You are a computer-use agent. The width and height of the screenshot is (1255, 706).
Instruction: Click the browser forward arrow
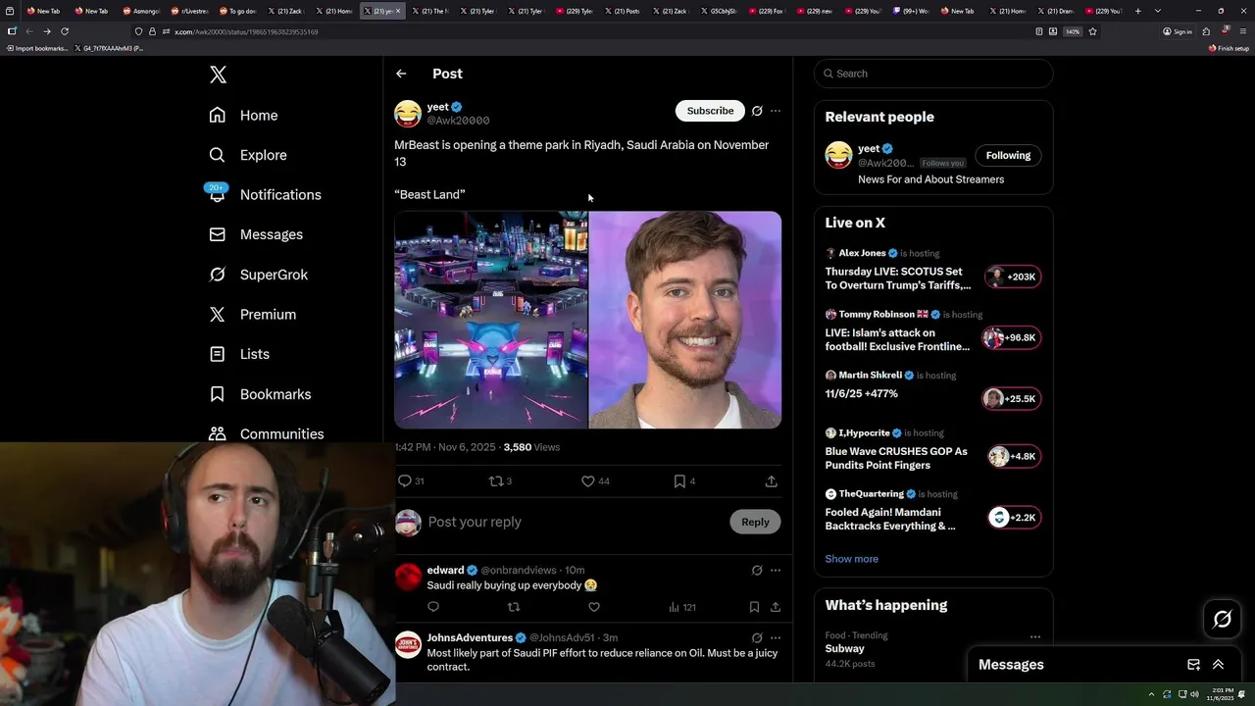(x=46, y=31)
